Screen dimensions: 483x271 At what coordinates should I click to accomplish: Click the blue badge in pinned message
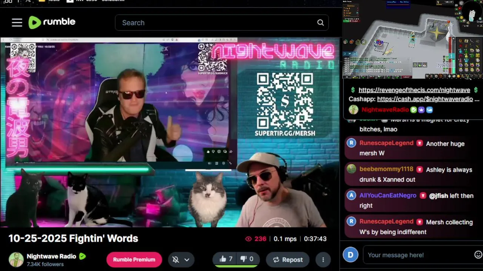[429, 110]
